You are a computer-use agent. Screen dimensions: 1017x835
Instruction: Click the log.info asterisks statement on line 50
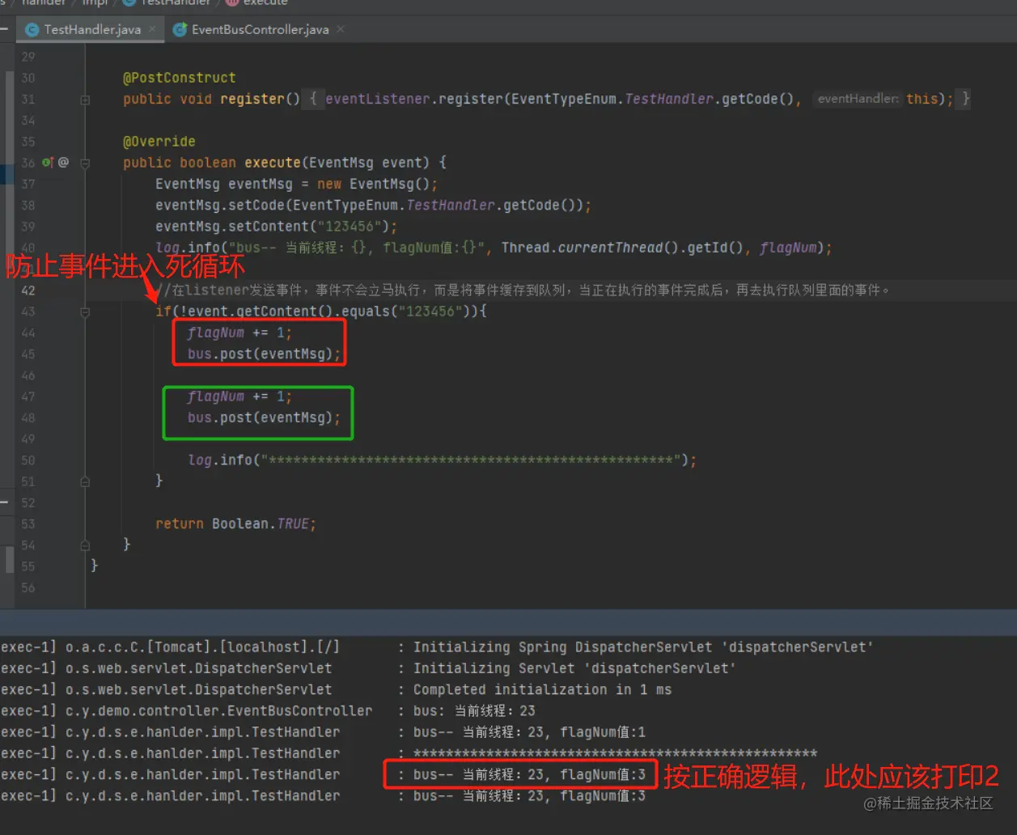[x=443, y=460]
